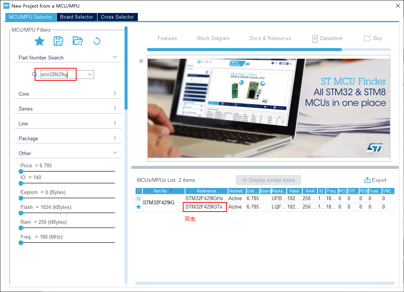
Task: Click the LQF... package cell of STM32F429IGTx
Action: 279,207
